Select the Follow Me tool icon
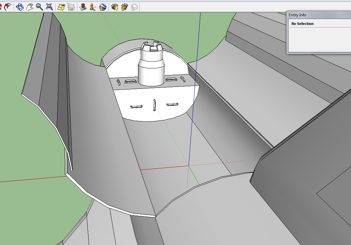Screen dimensions: 351x245 pyautogui.click(x=8, y=7)
